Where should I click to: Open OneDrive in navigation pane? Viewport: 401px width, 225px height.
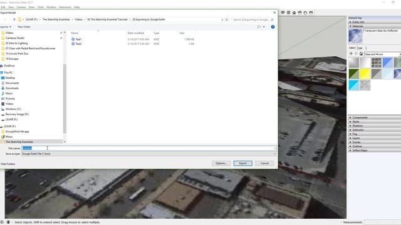pyautogui.click(x=9, y=66)
